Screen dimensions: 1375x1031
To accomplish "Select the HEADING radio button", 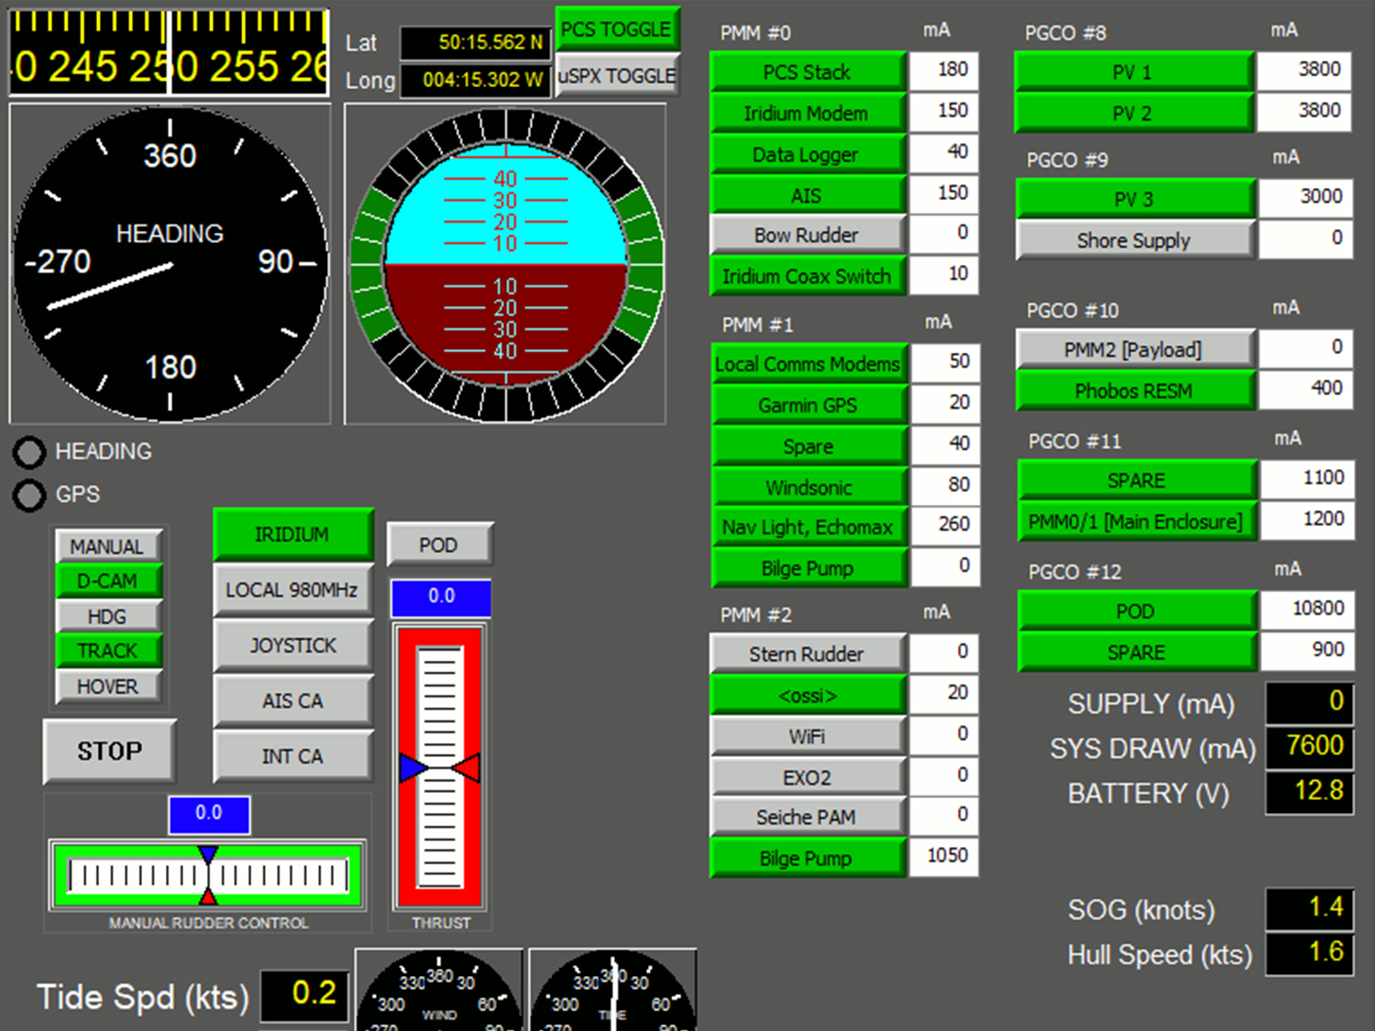I will (28, 451).
